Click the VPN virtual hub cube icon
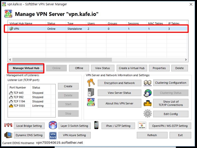 pyautogui.click(x=11, y=28)
